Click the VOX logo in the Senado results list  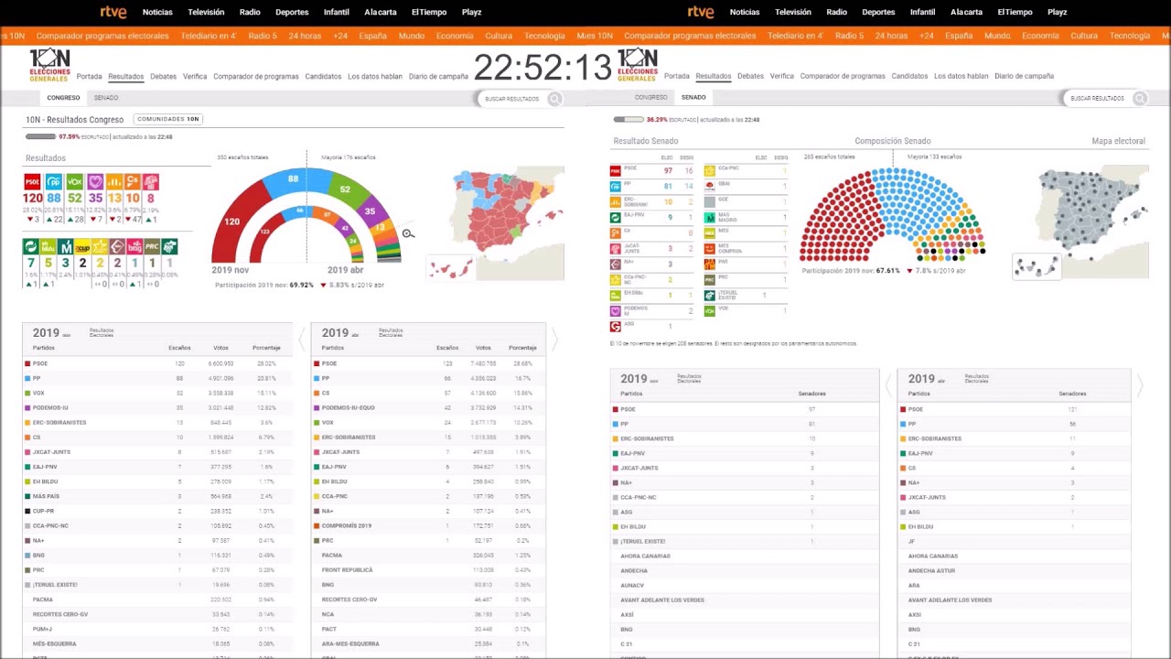pos(710,311)
